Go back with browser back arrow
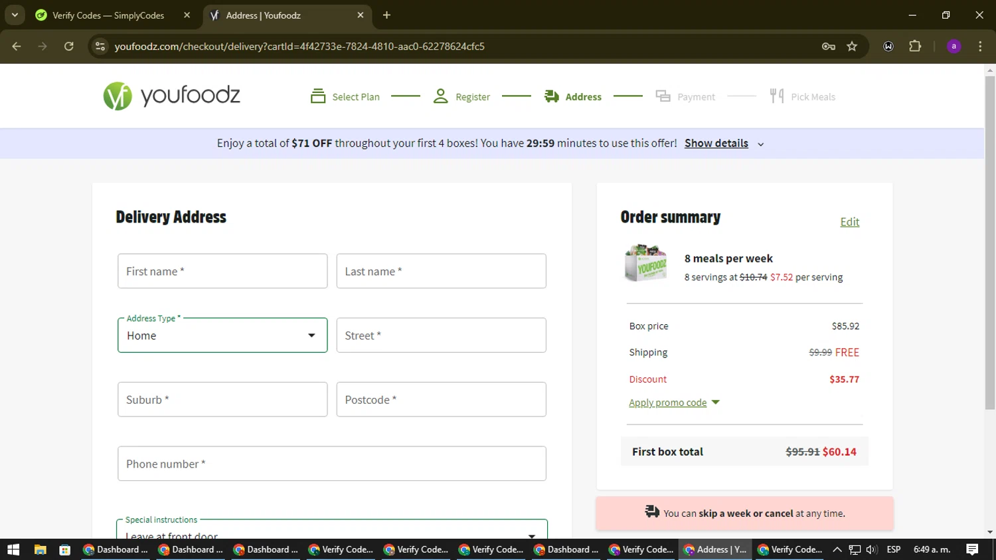This screenshot has width=996, height=560. point(17,47)
